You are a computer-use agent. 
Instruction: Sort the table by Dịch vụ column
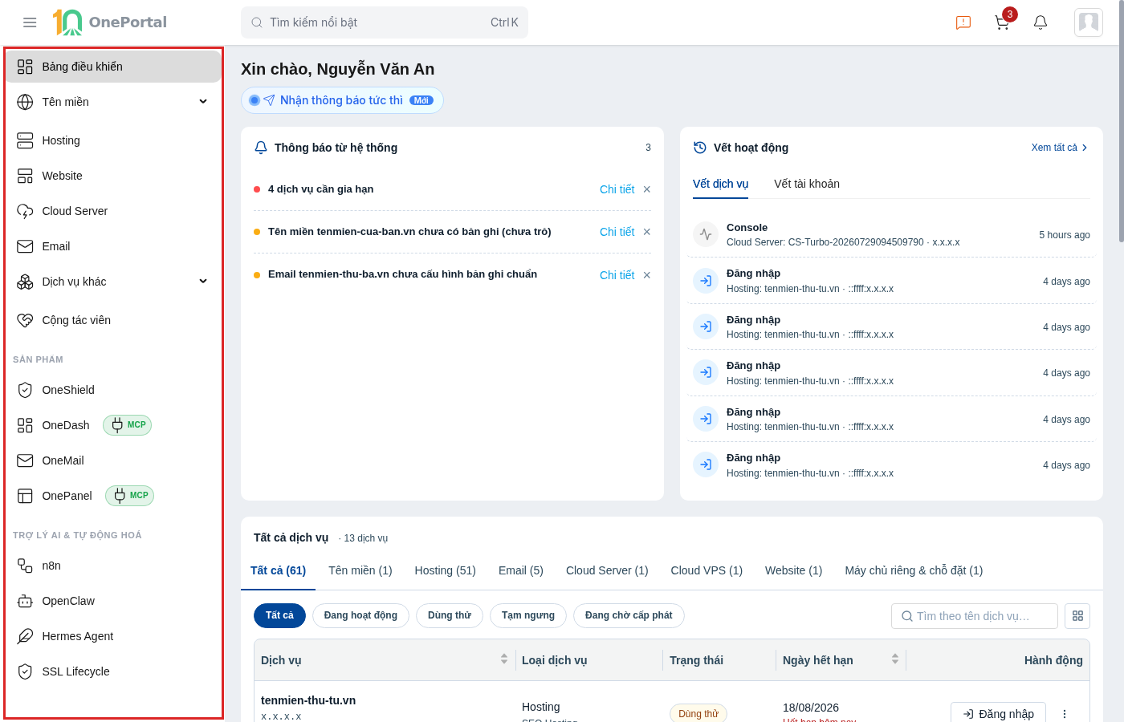pos(504,659)
